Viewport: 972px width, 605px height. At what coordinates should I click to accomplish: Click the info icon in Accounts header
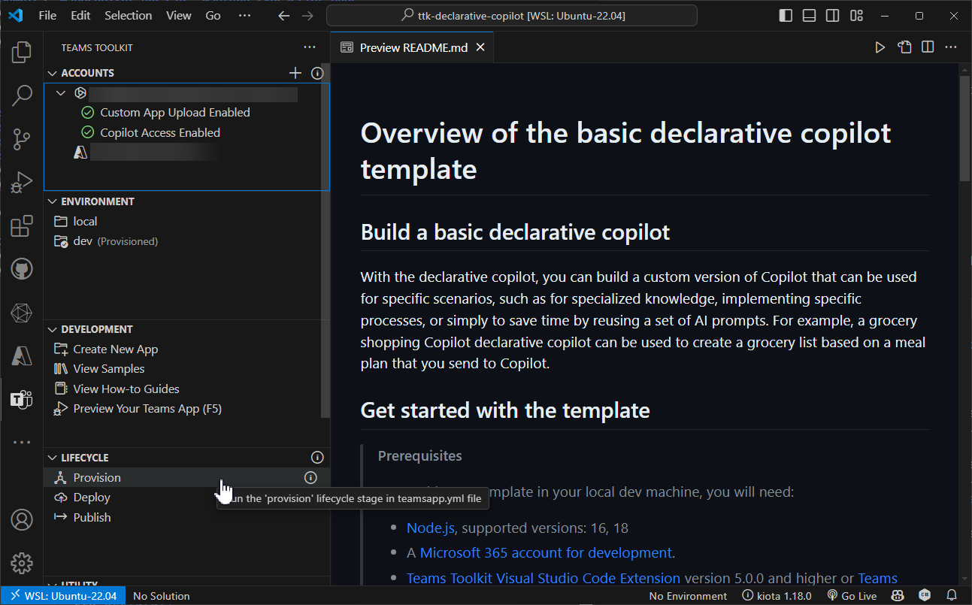(317, 73)
